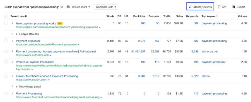Click domains value 22,382
251x102 pixels.
[155, 52]
